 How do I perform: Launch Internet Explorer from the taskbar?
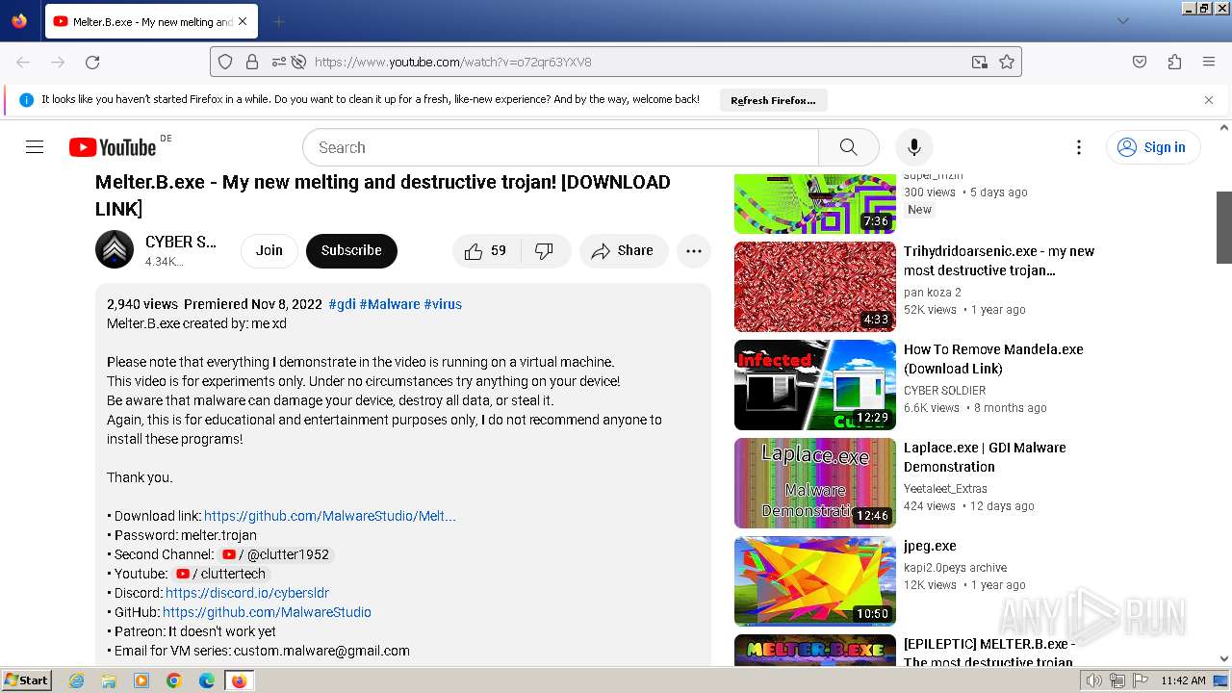[x=77, y=680]
